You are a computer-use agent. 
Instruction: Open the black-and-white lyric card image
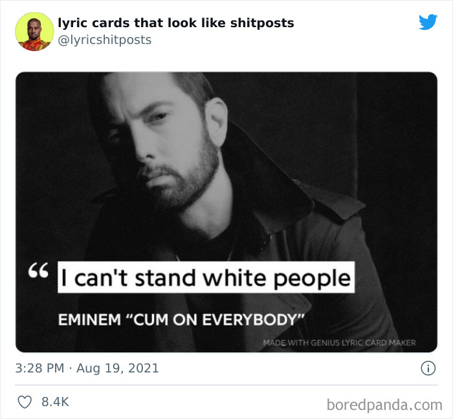(x=226, y=212)
